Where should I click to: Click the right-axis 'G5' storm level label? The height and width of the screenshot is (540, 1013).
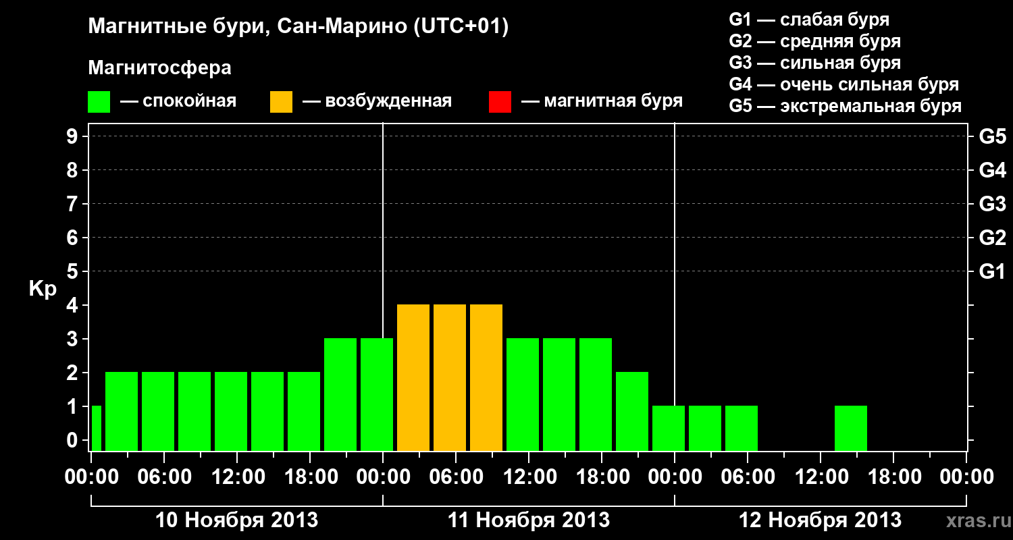[x=992, y=136]
